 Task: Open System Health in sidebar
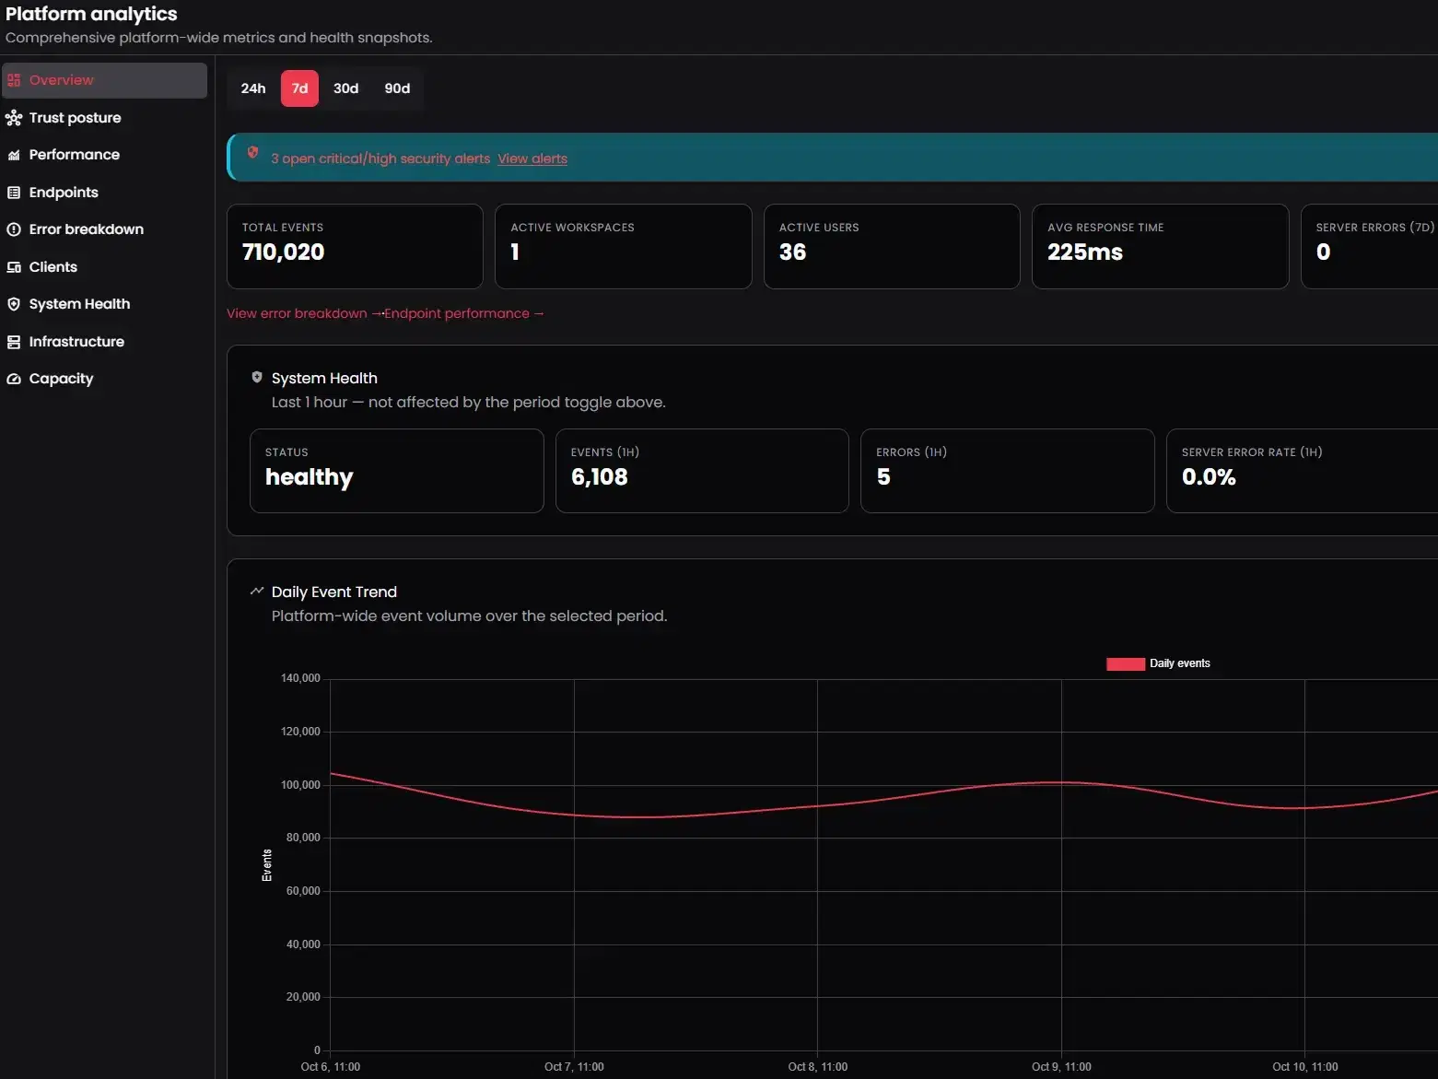(x=104, y=304)
